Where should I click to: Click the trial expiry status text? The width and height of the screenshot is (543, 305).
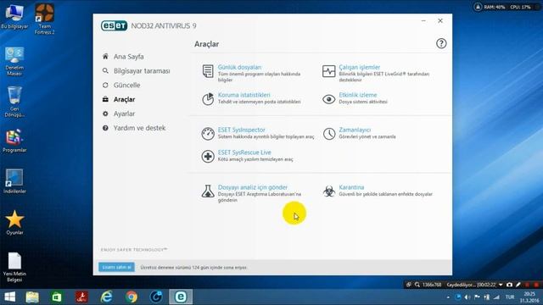193,268
